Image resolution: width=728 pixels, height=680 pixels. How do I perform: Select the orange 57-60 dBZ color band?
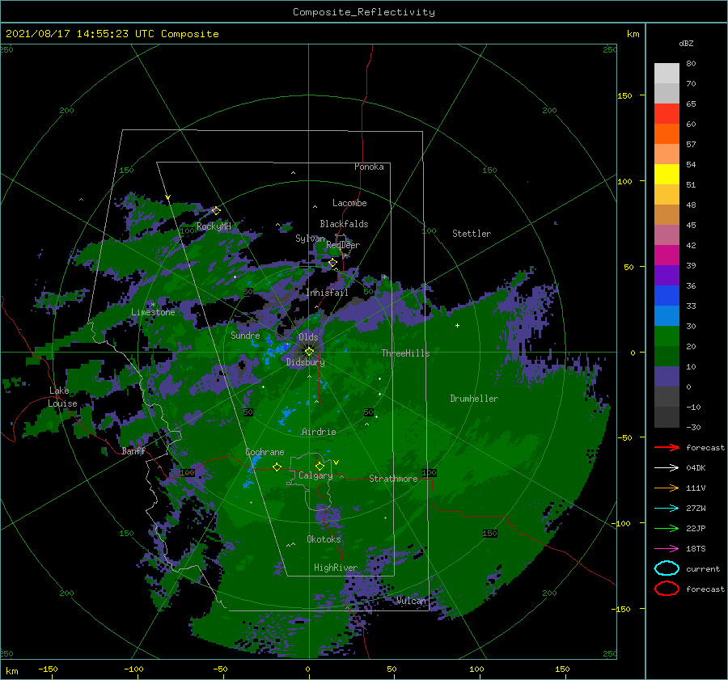tap(667, 134)
